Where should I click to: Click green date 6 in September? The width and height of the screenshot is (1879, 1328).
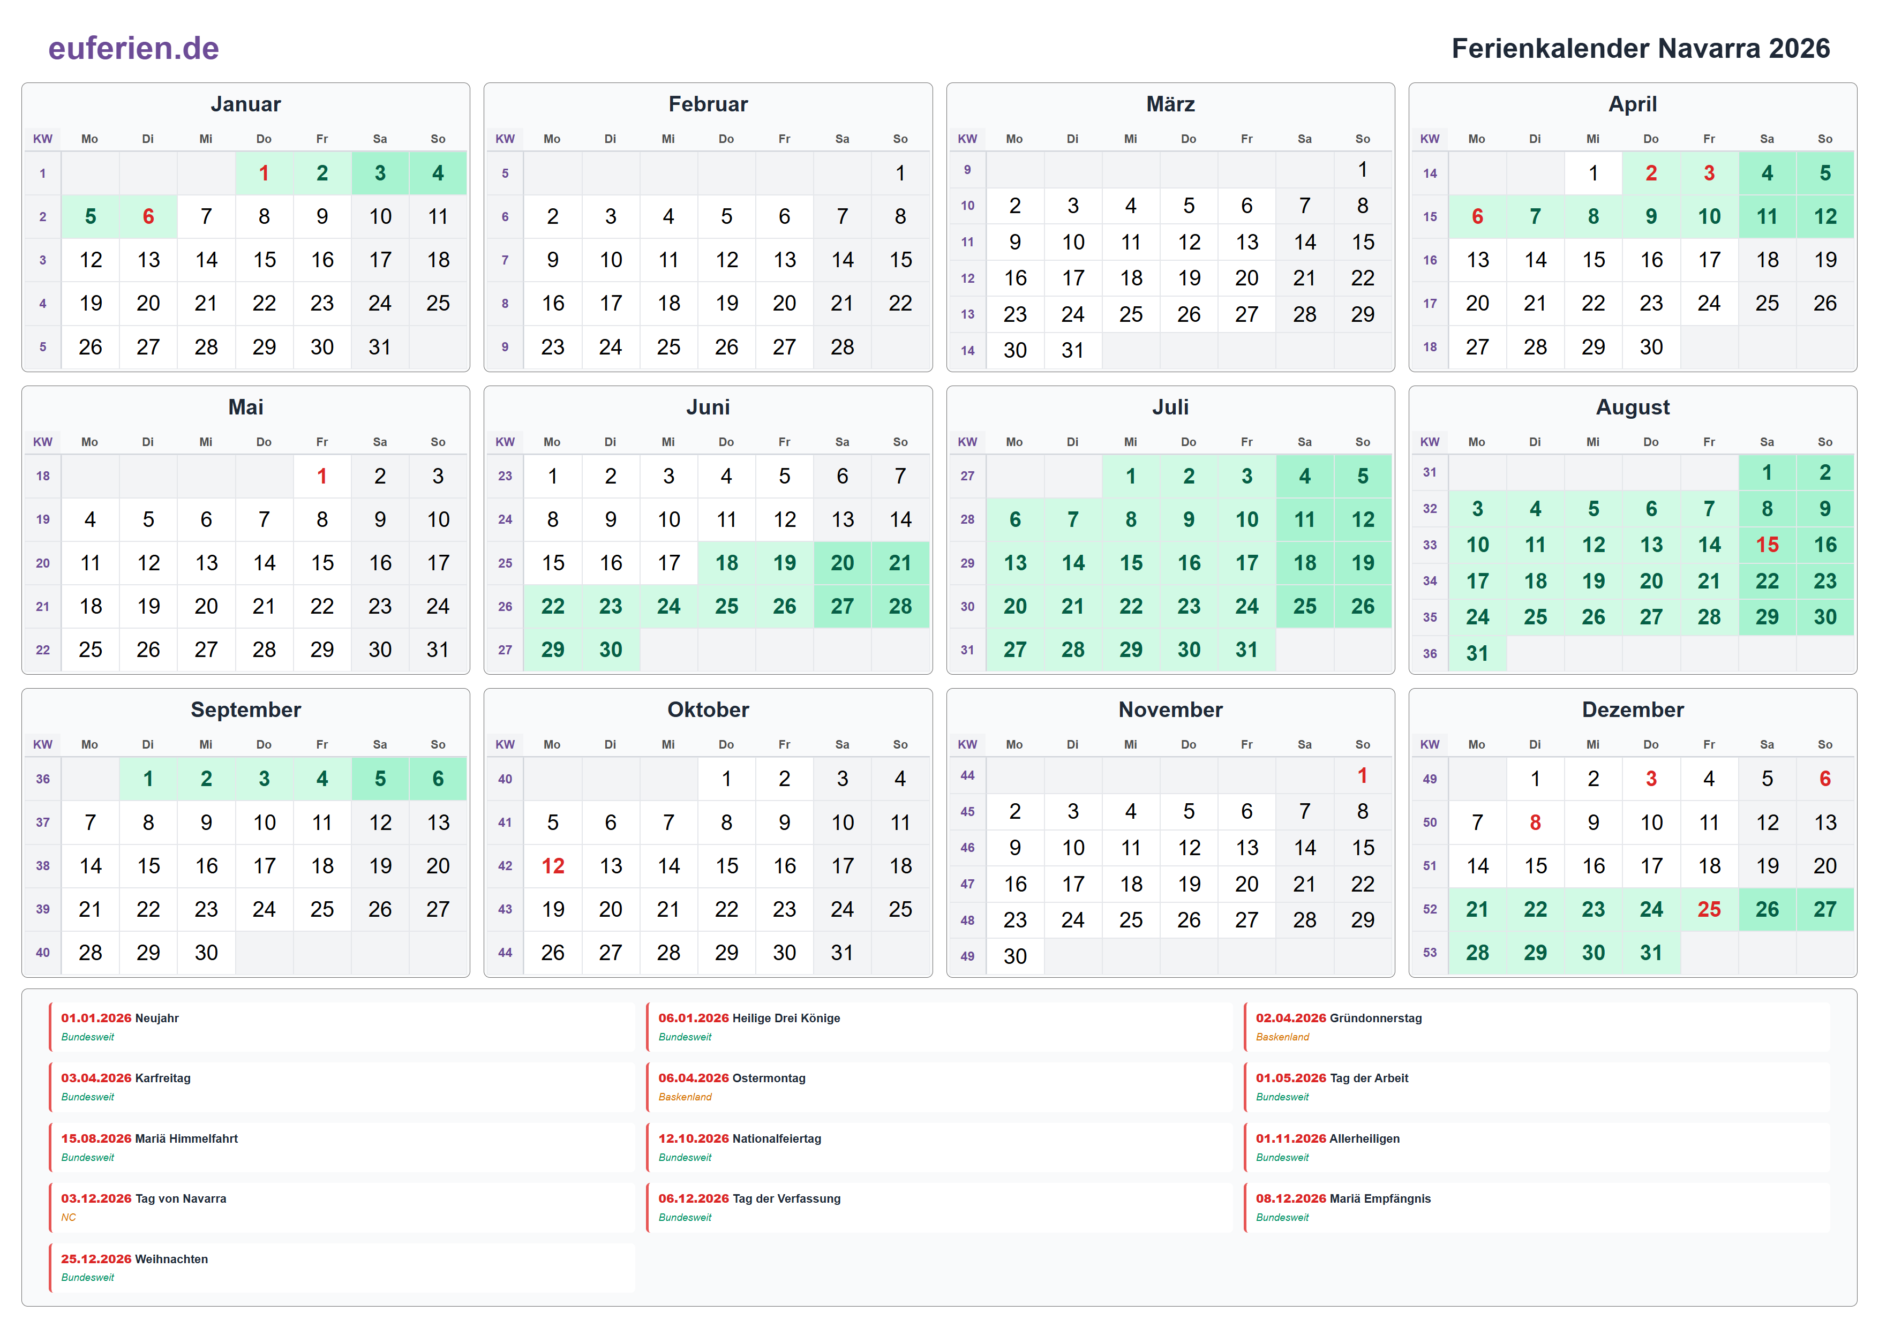click(438, 778)
